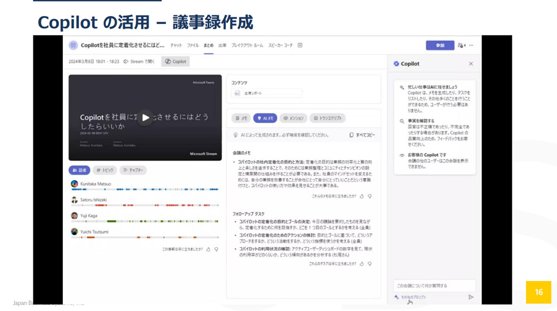Open the ファイル tab
Image resolution: width=557 pixels, height=311 pixels.
coord(193,46)
